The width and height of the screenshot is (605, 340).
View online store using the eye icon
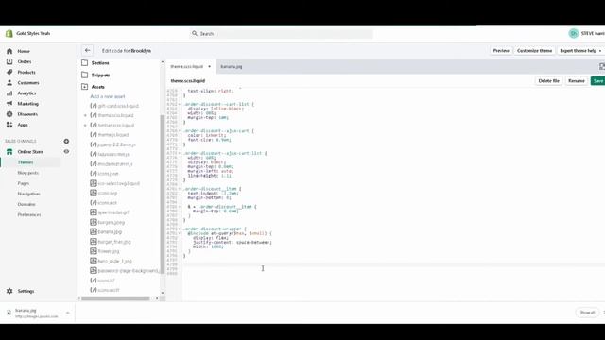tap(66, 152)
